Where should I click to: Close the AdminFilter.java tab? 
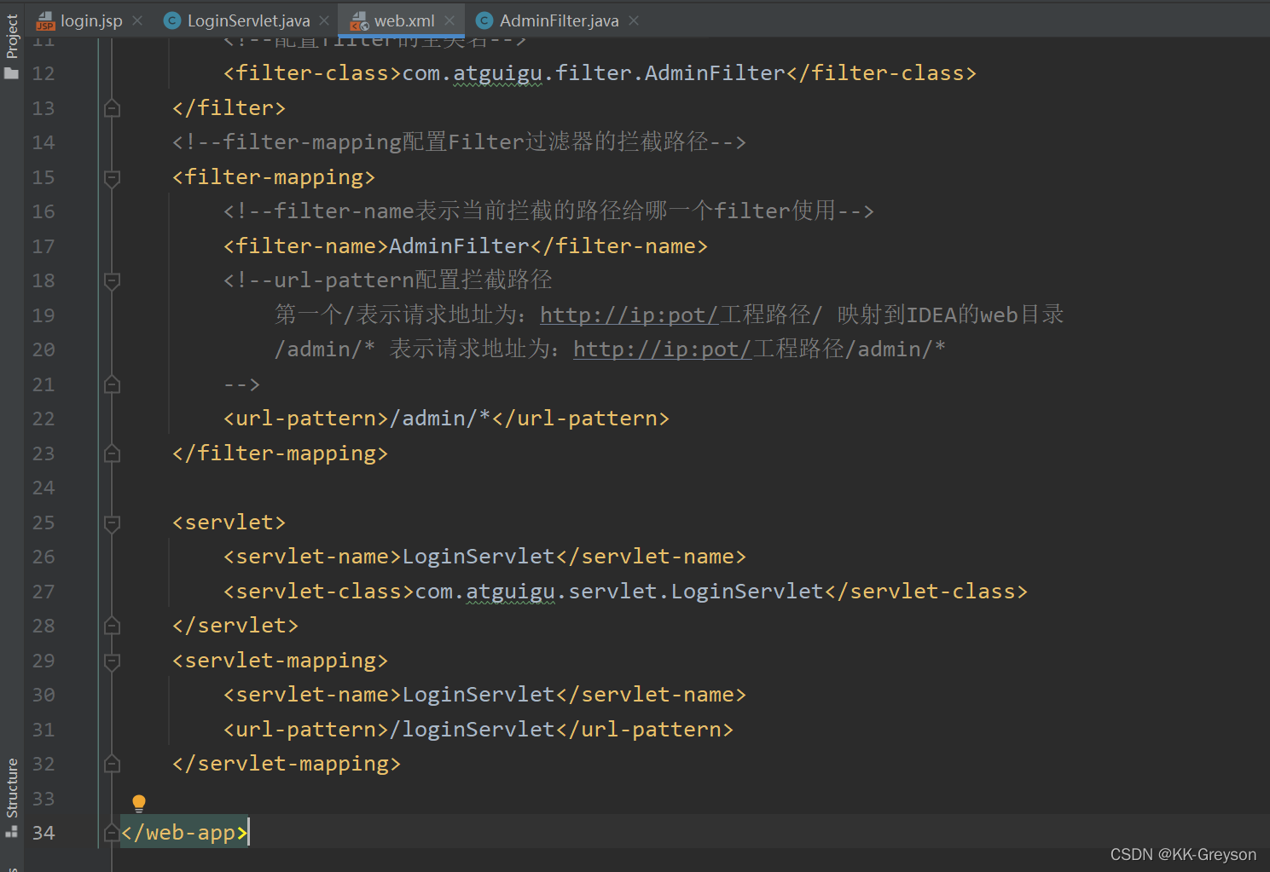(634, 20)
